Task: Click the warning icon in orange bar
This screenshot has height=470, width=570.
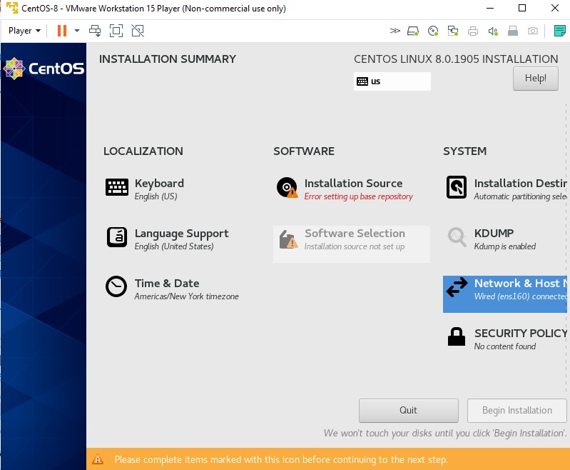Action: [98, 459]
